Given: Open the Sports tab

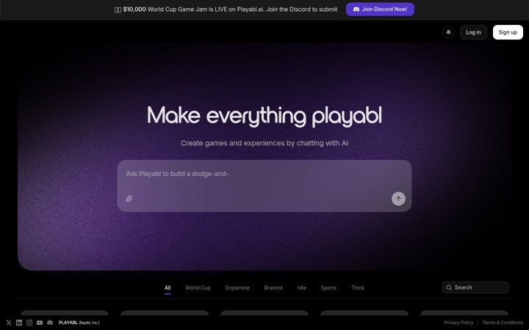Looking at the screenshot, I should pyautogui.click(x=328, y=287).
